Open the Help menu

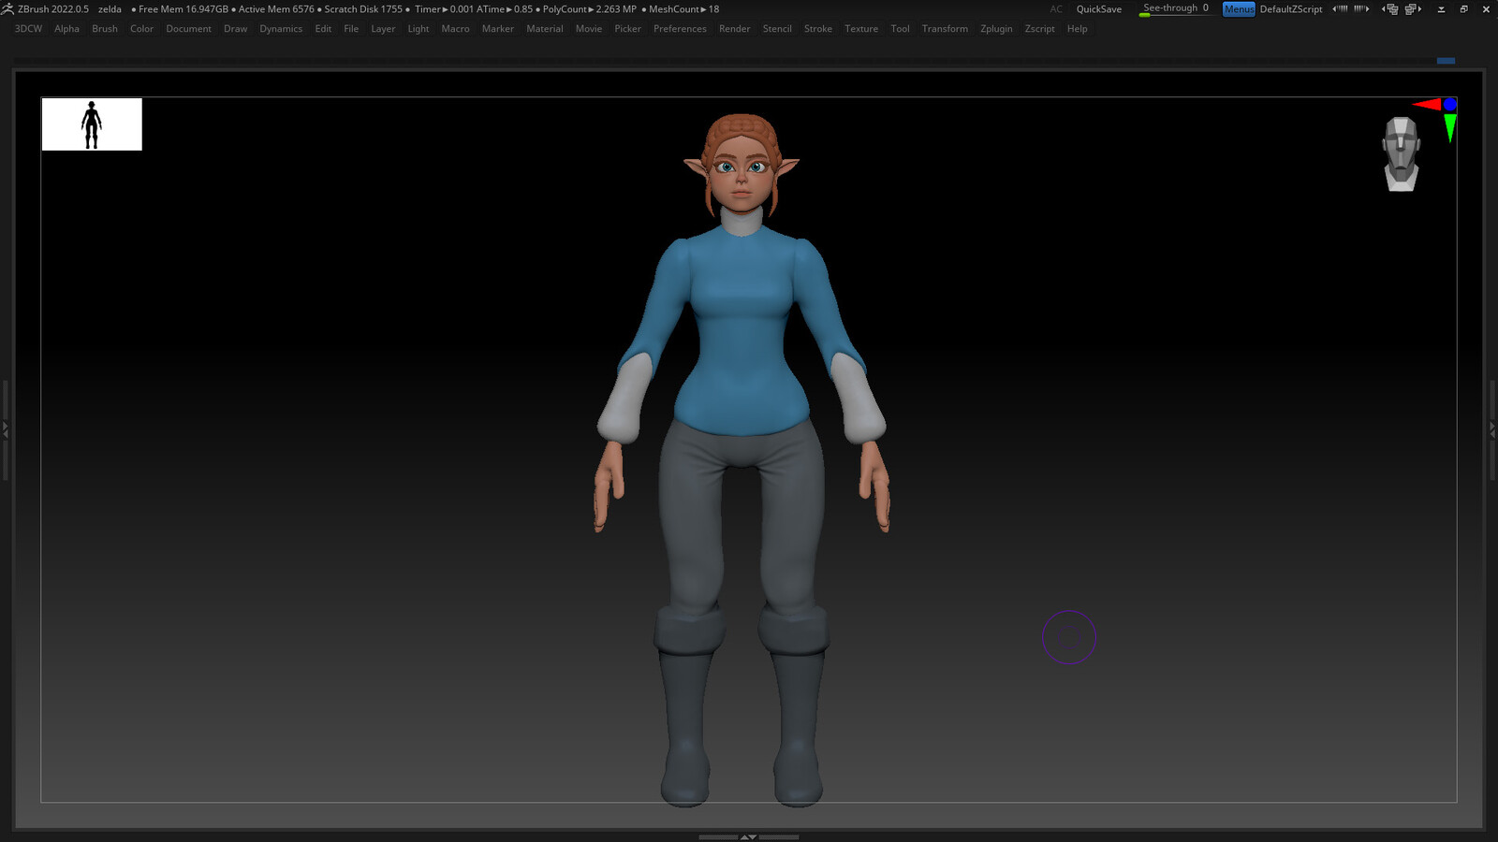tap(1077, 29)
